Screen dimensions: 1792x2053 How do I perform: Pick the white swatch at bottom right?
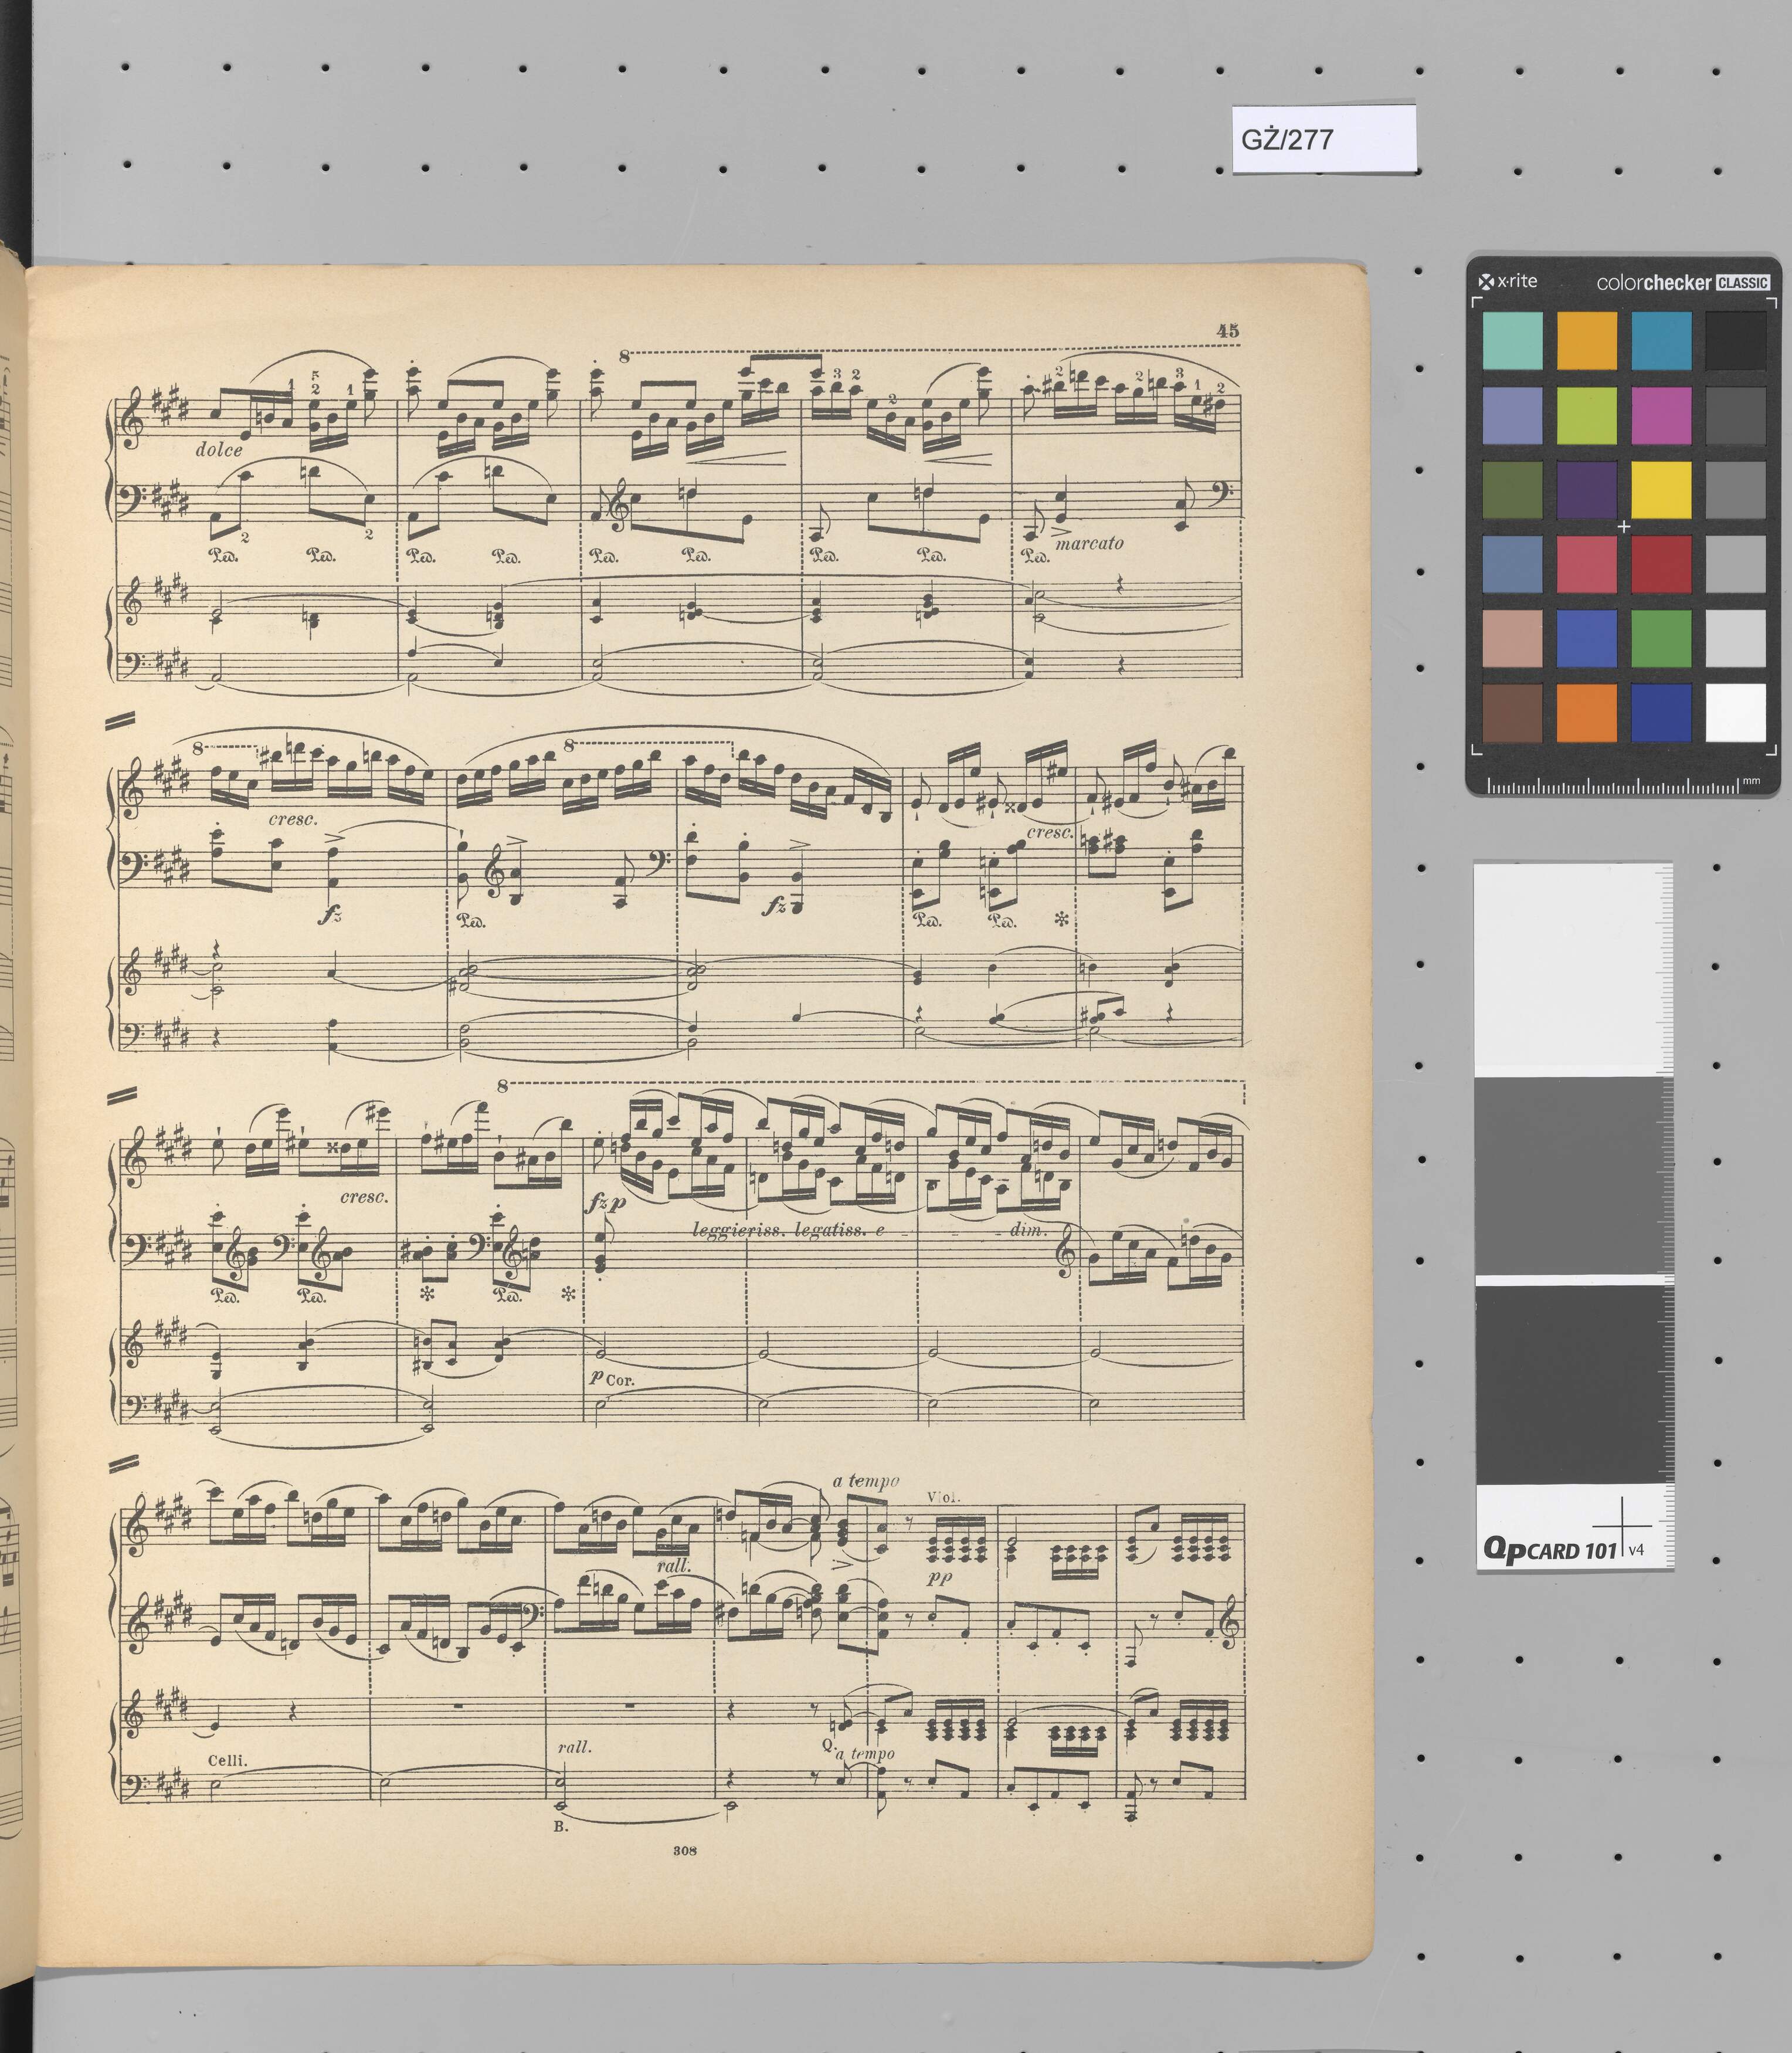(1735, 712)
